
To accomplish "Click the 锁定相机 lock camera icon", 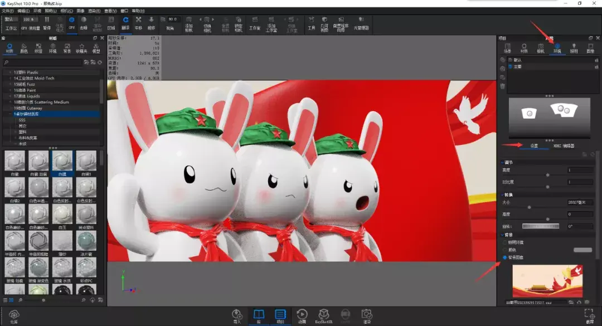I will click(x=239, y=24).
